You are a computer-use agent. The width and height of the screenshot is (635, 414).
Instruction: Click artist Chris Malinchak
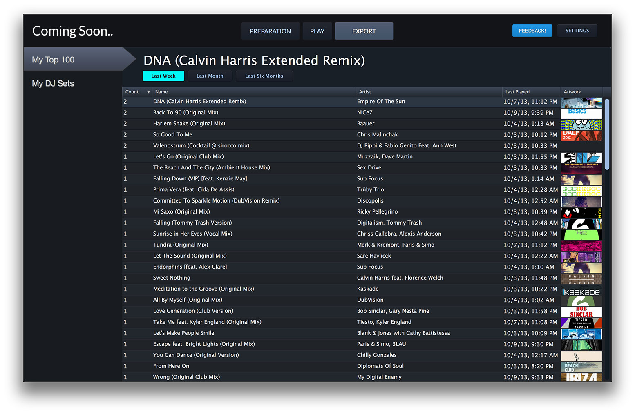click(377, 135)
